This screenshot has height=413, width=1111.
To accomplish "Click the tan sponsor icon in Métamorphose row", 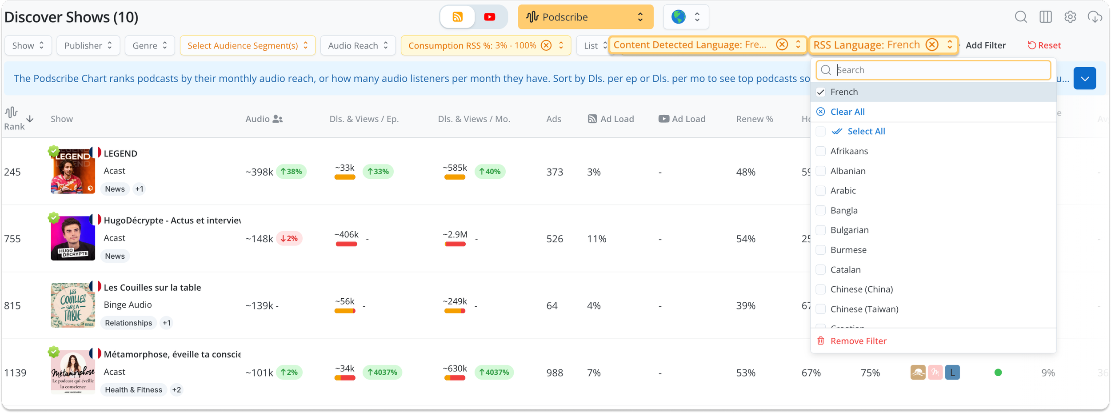I will pos(918,372).
